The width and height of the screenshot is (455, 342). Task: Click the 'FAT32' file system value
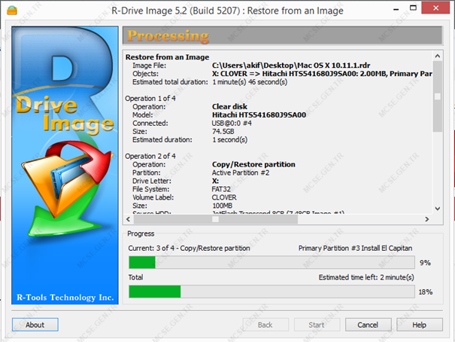coord(221,189)
